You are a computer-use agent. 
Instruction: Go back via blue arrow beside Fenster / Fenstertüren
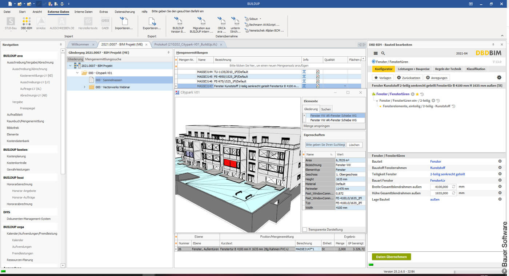tap(374, 62)
